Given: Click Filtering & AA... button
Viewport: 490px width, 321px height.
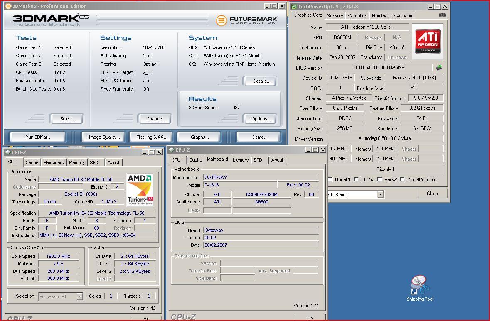Looking at the screenshot, I should (152, 137).
